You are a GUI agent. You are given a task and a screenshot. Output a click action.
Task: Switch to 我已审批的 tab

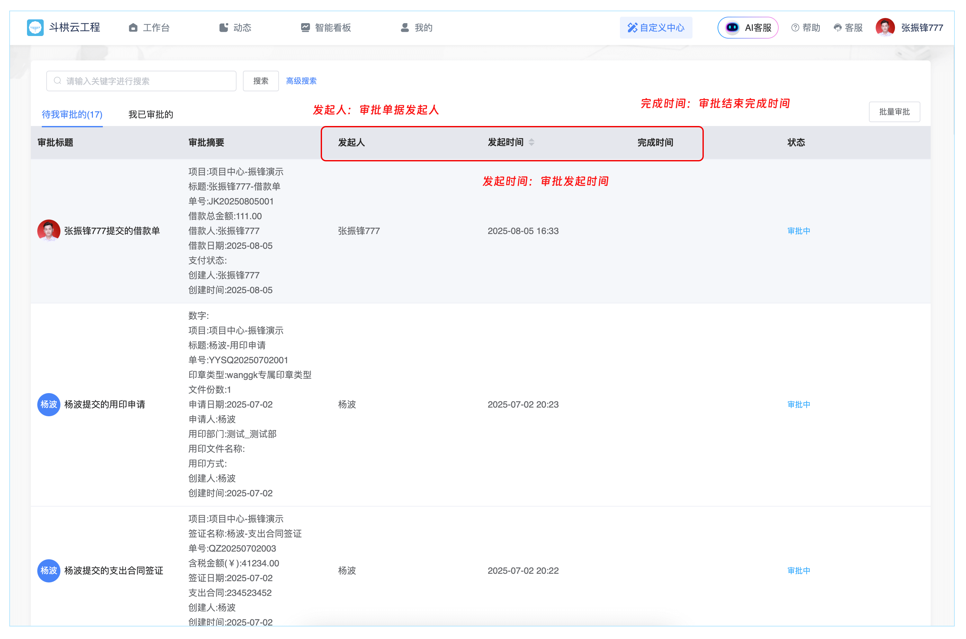151,114
